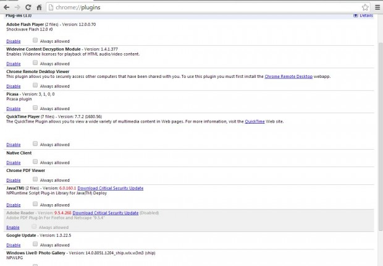
Task: Bookmark this page with the star
Action: click(365, 7)
